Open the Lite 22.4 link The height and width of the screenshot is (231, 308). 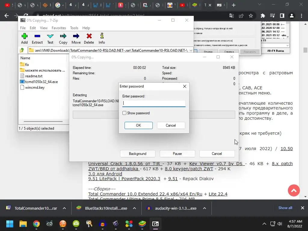pos(218,194)
